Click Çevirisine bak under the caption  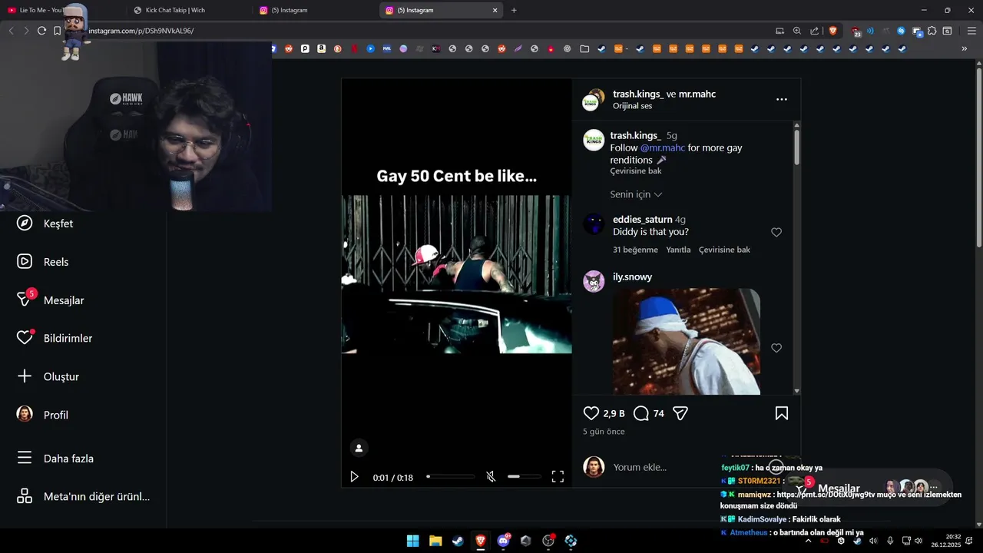click(636, 171)
